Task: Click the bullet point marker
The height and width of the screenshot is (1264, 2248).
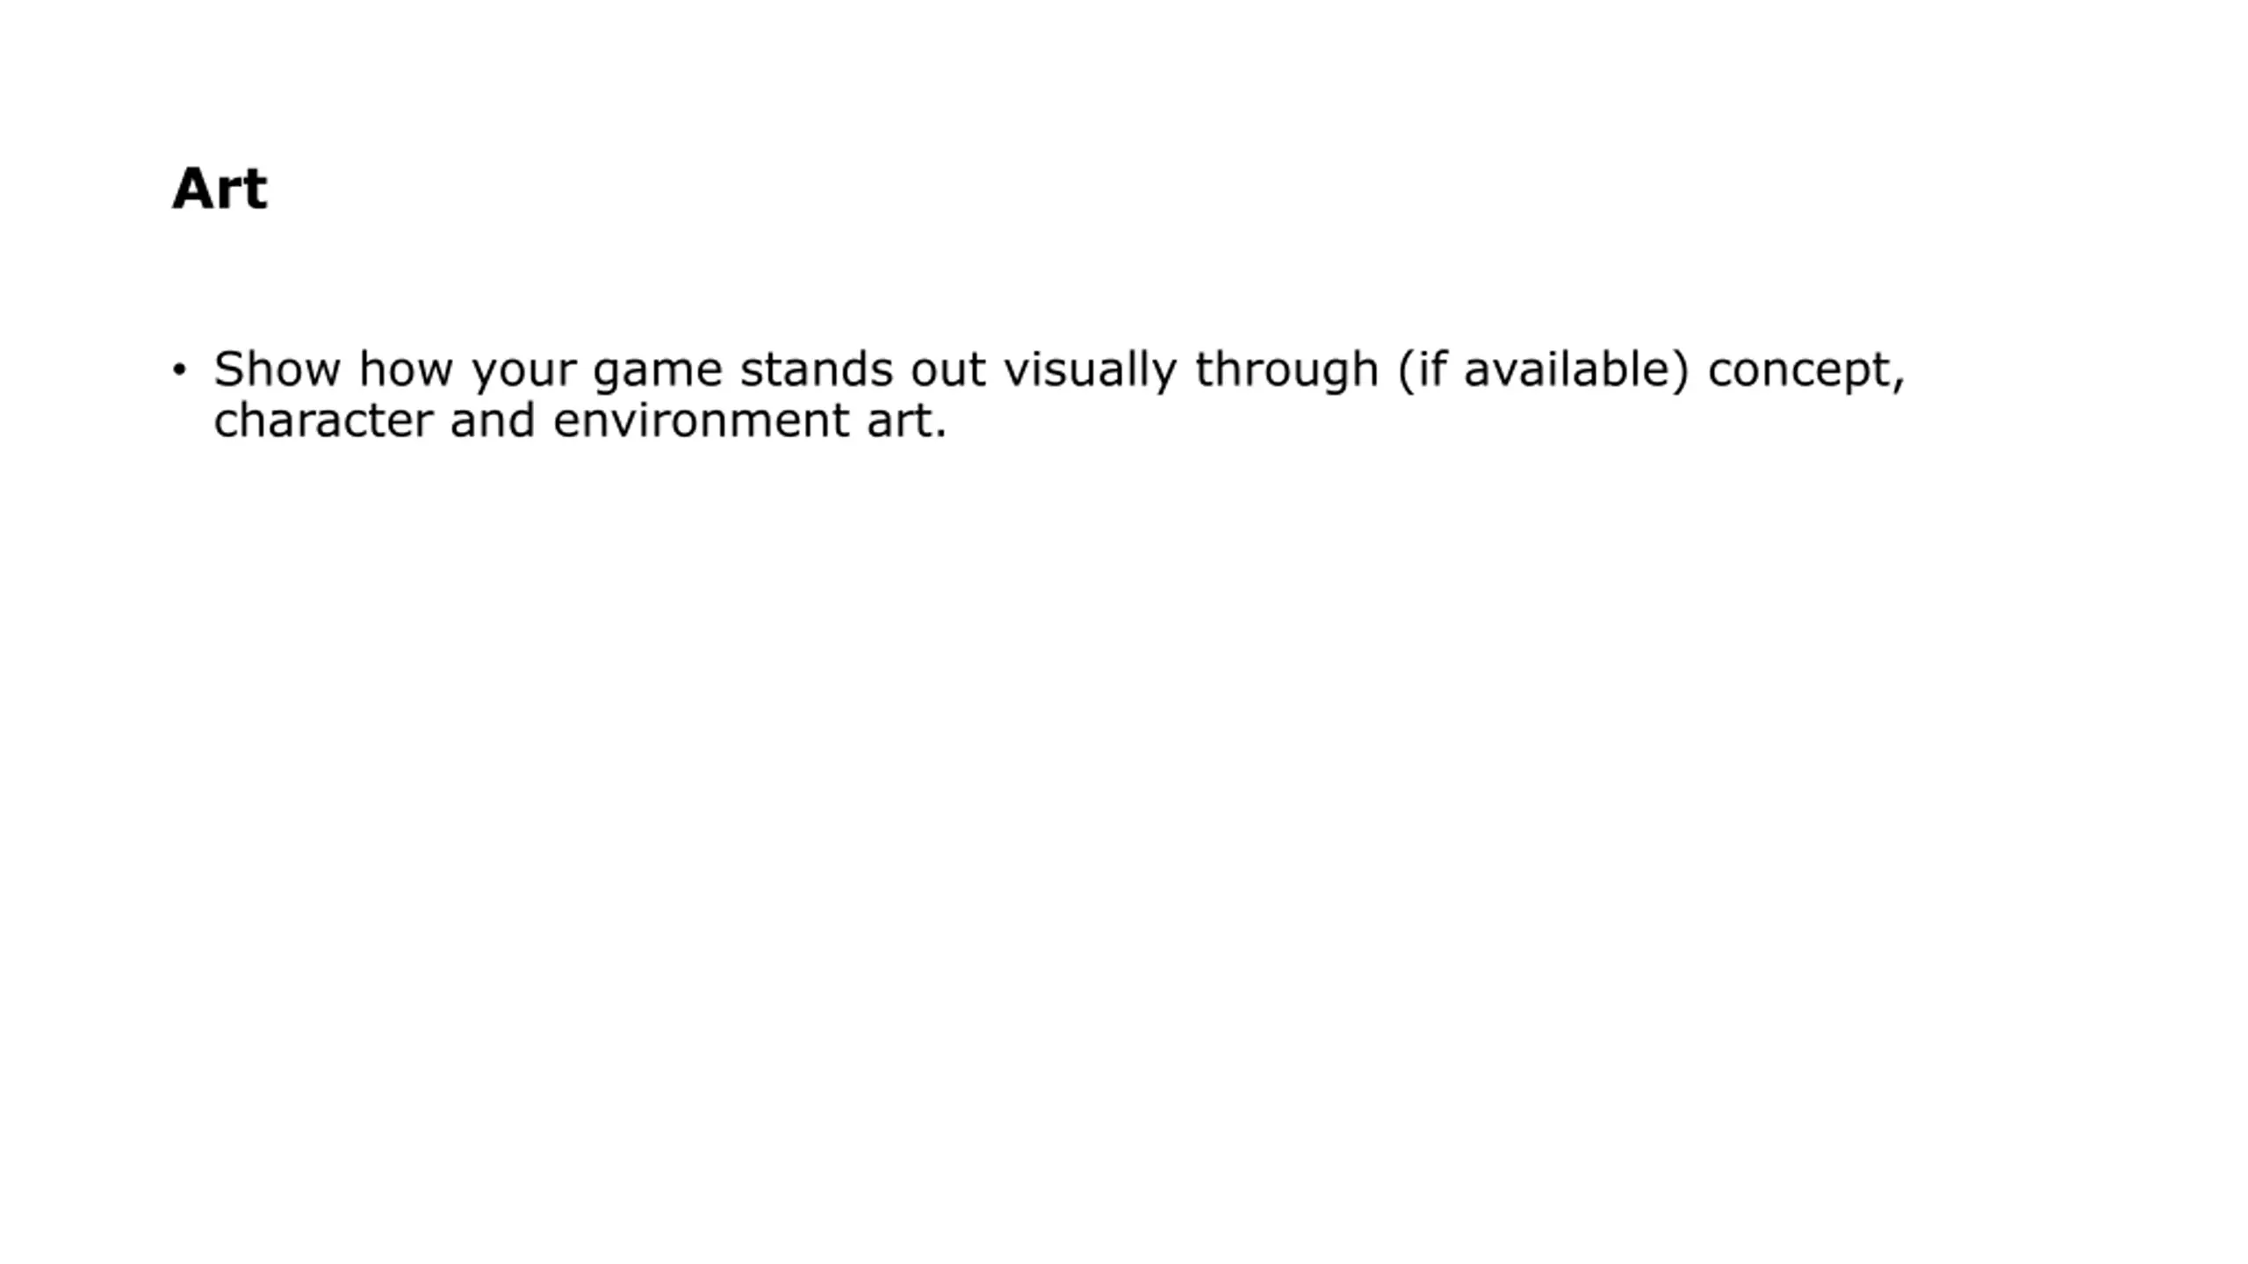Action: tap(180, 370)
